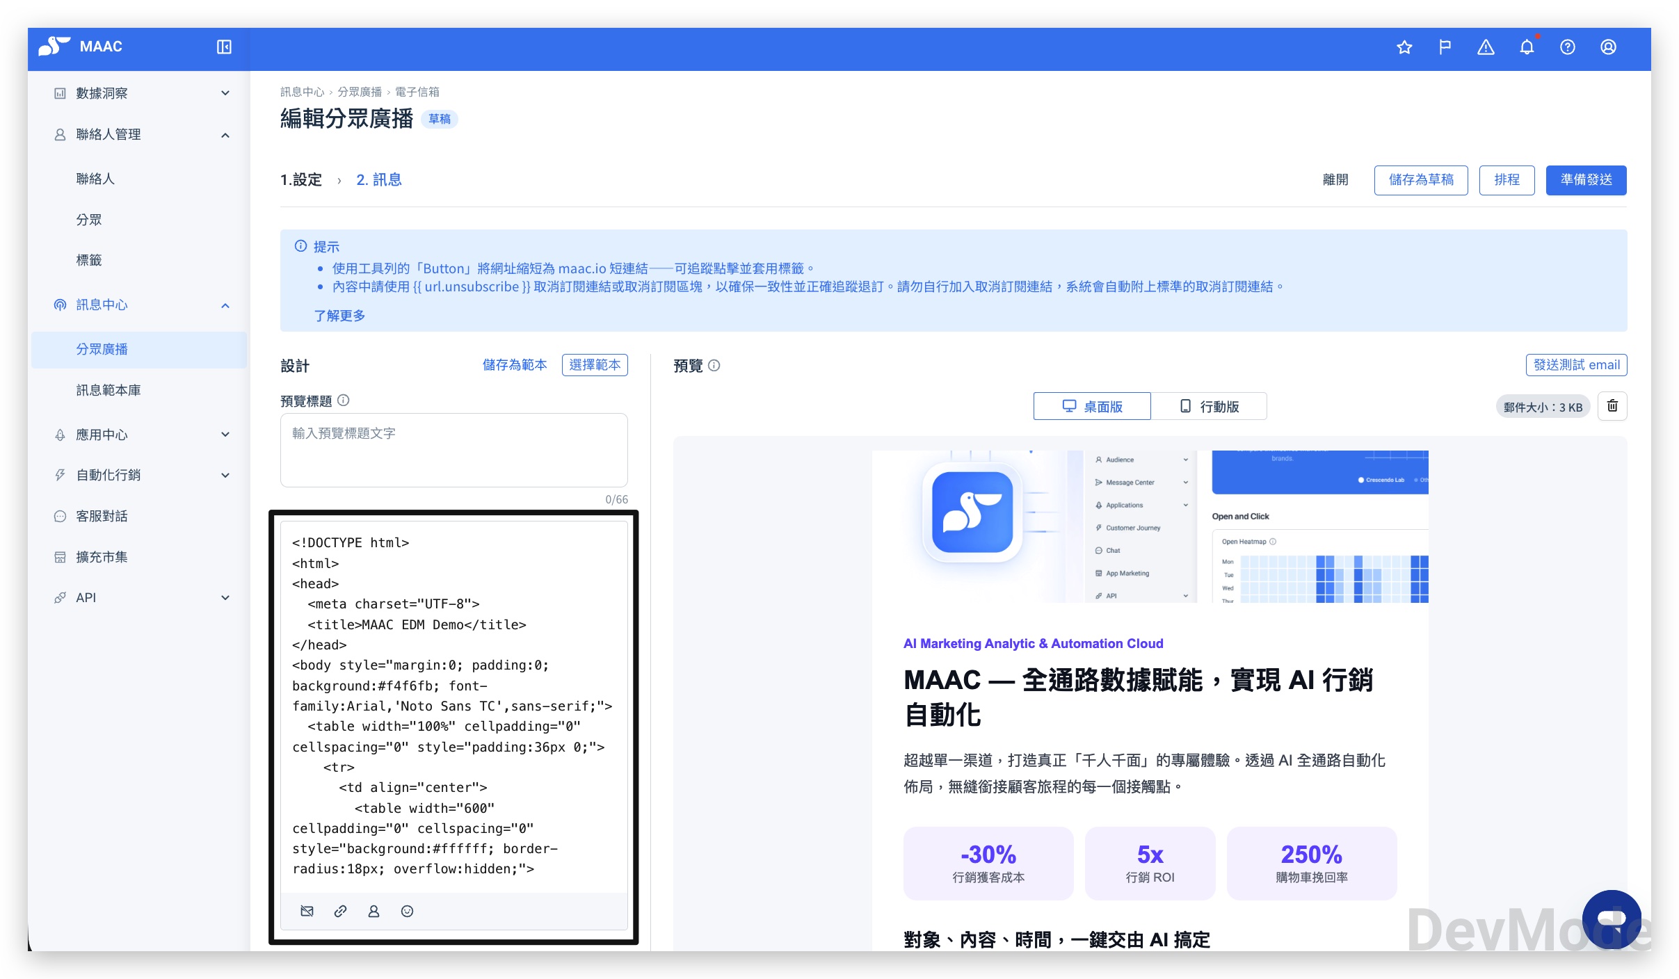Click the info icon next to 預覽標題
This screenshot has width=1679, height=979.
(344, 400)
